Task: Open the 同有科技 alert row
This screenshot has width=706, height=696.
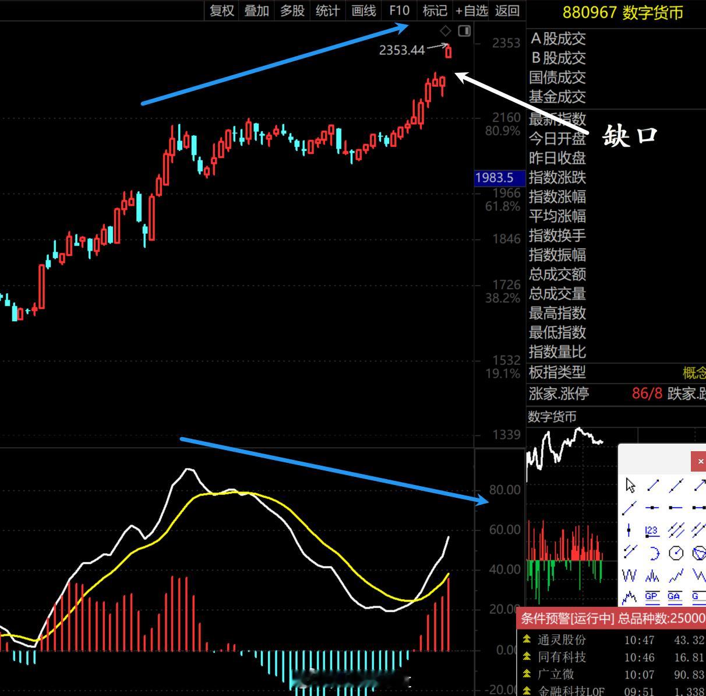Action: pos(611,657)
